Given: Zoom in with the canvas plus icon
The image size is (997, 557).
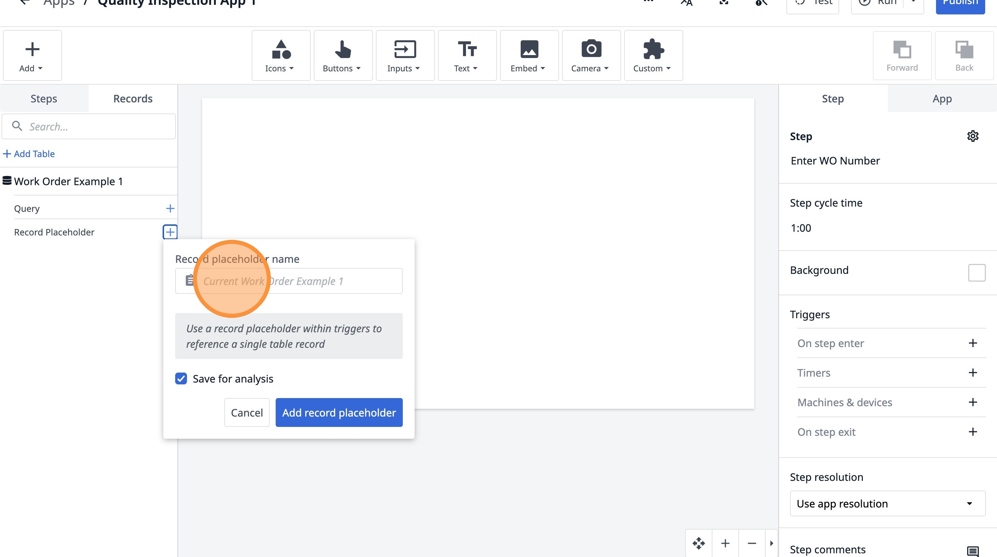Looking at the screenshot, I should click(725, 543).
